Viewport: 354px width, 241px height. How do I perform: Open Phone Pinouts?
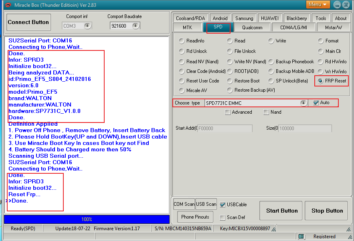click(195, 217)
